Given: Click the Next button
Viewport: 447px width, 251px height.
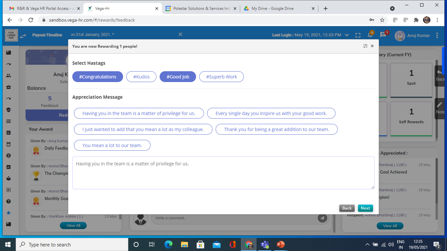Looking at the screenshot, I should (x=365, y=208).
